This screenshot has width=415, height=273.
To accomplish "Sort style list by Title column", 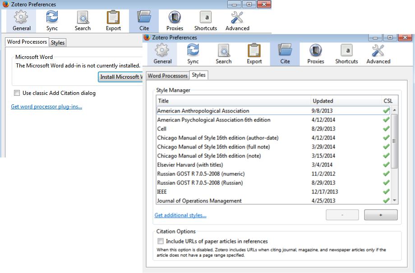I will [x=234, y=101].
